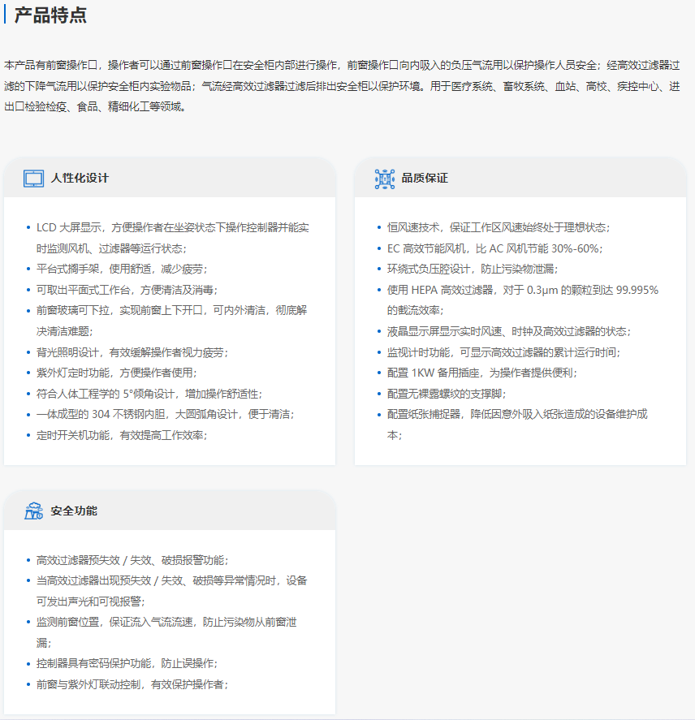Click the 产品特点 section heading
The image size is (695, 720).
point(50,15)
